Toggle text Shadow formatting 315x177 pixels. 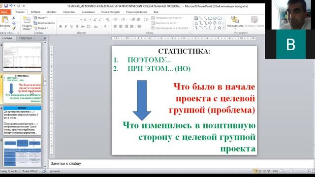77,26
